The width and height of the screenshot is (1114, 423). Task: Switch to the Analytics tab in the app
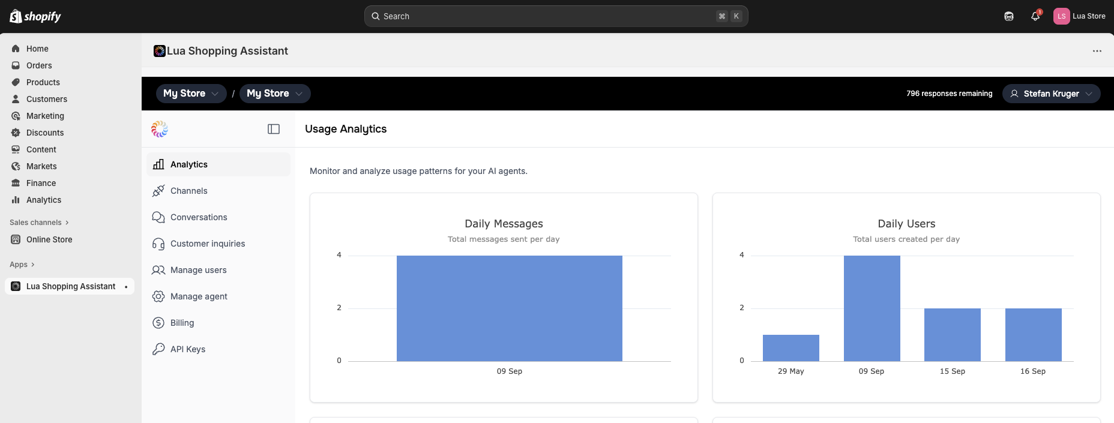click(x=188, y=164)
